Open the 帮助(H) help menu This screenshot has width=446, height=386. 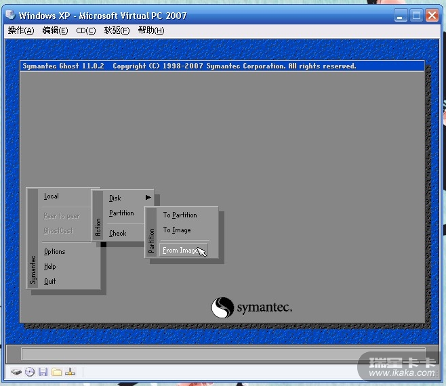[x=151, y=30]
